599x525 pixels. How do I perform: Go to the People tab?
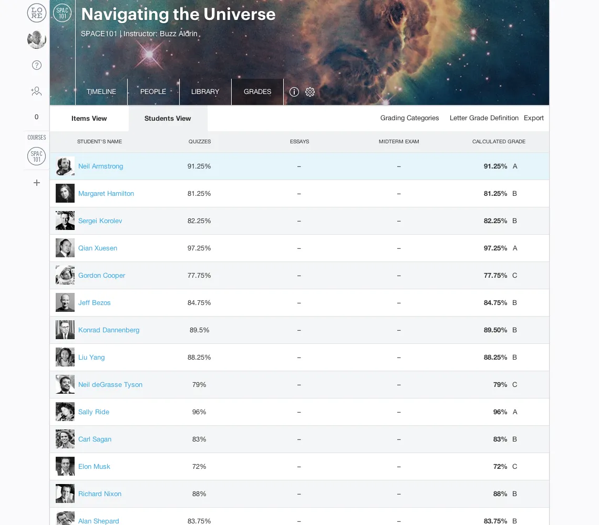pos(153,92)
